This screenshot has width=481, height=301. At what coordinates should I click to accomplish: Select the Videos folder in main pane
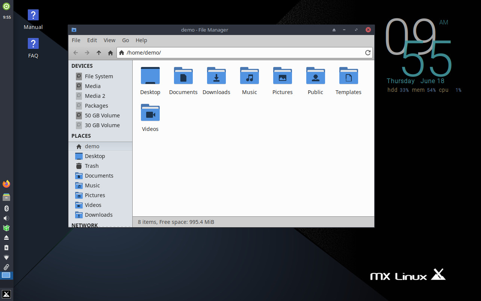click(150, 113)
